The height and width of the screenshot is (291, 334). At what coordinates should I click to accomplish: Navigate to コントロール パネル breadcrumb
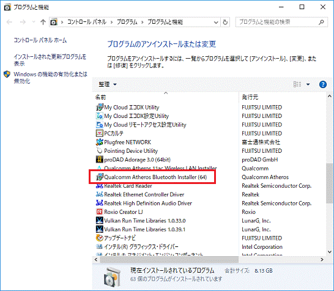click(87, 22)
